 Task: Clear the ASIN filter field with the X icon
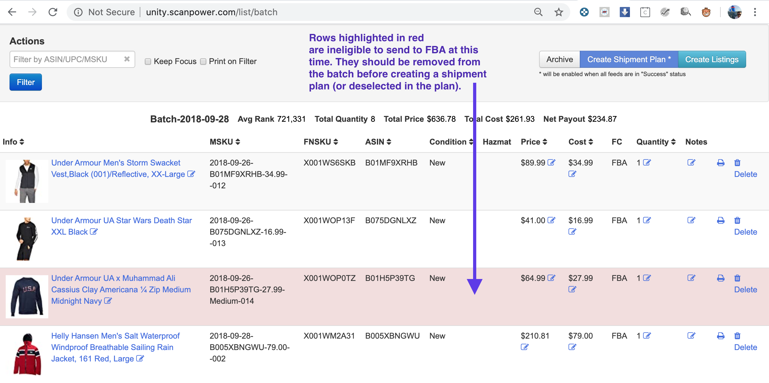127,59
